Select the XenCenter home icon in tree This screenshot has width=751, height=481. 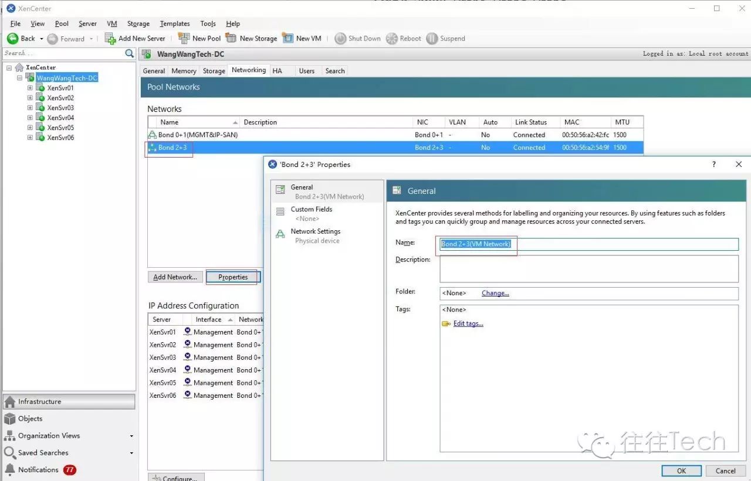[x=19, y=67]
